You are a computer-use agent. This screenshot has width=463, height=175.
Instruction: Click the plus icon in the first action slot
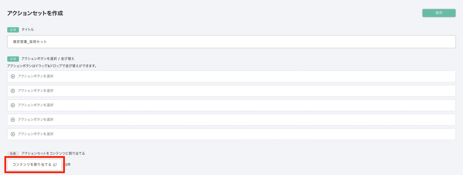13,76
